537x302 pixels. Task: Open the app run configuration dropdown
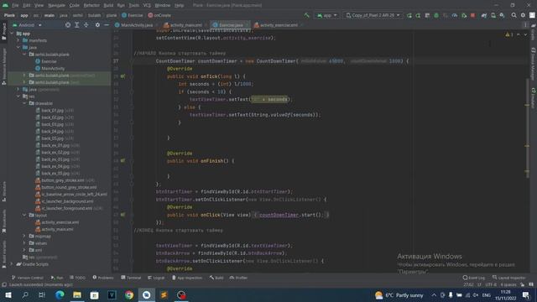tap(327, 15)
